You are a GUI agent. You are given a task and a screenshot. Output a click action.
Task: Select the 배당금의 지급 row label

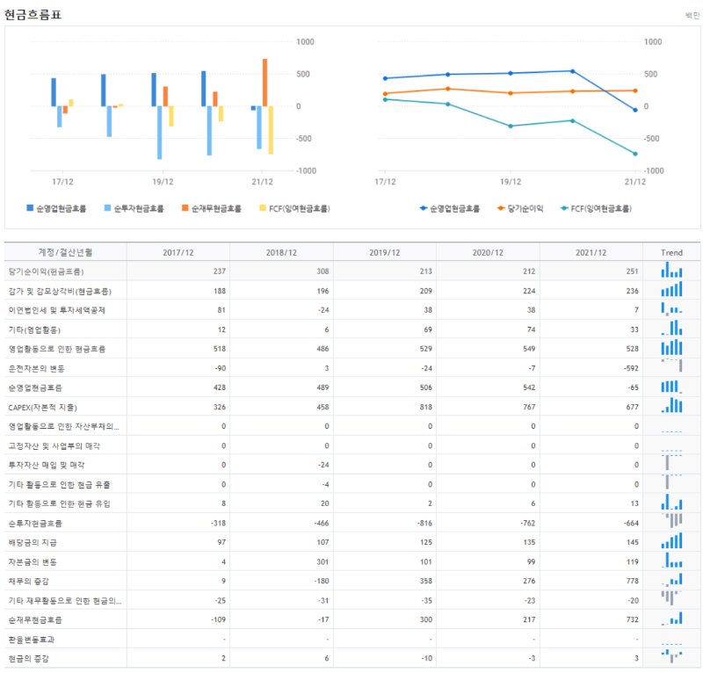tap(33, 543)
